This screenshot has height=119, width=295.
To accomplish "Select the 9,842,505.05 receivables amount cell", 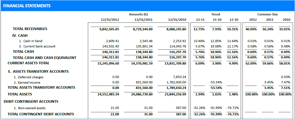I will tap(109, 29).
